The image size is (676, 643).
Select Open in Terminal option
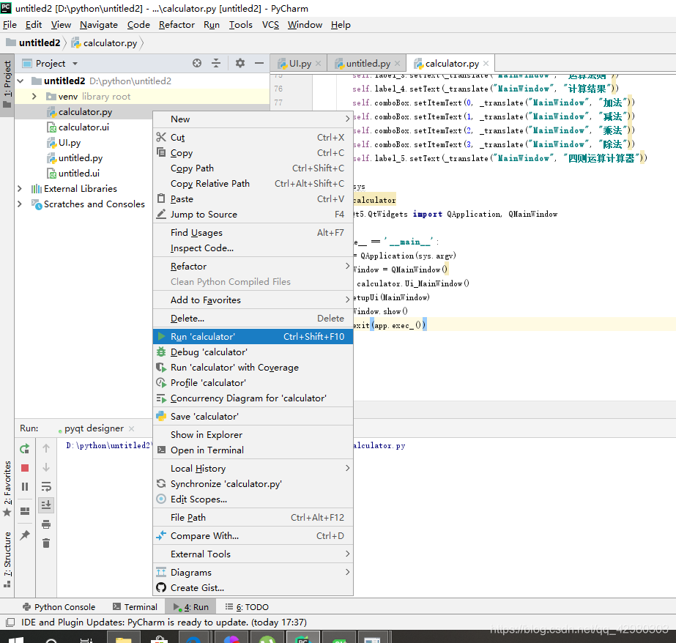(x=253, y=450)
